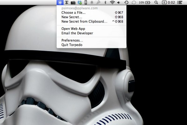Image resolution: width=187 pixels, height=125 pixels.
Task: Select New Secret… menu item
Action: 91,17
